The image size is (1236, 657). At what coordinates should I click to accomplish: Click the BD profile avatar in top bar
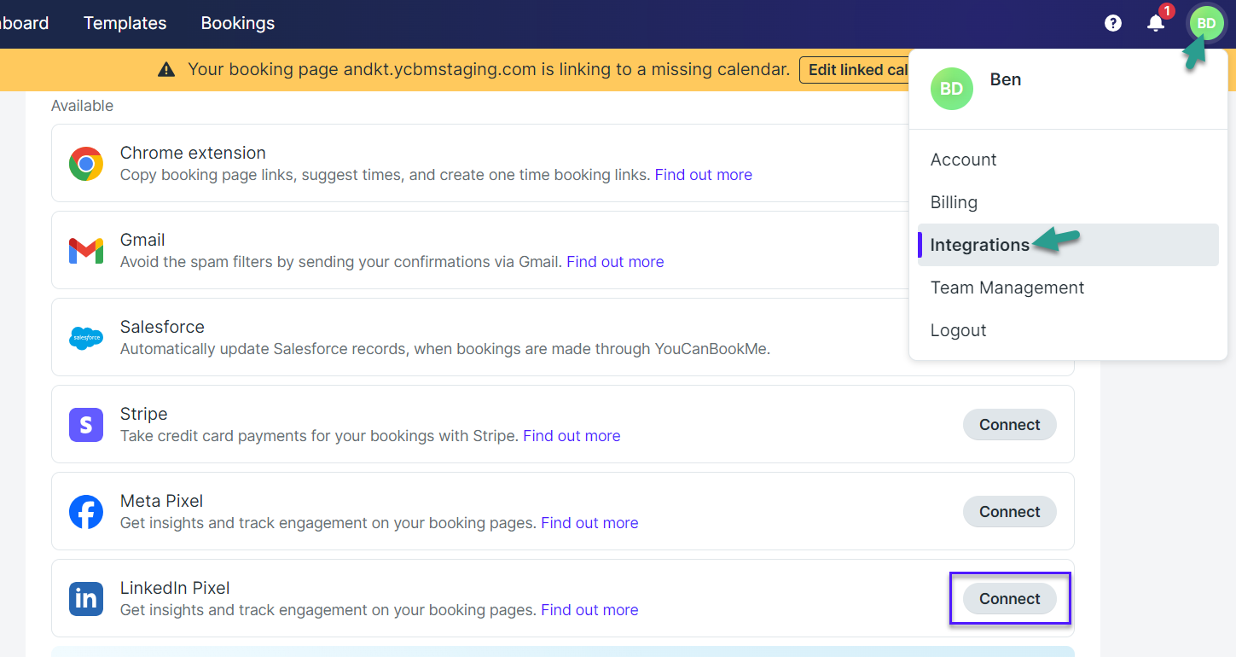1206,24
